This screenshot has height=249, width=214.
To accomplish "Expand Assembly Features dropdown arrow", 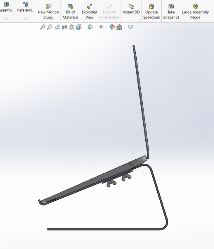I will 6,19.
